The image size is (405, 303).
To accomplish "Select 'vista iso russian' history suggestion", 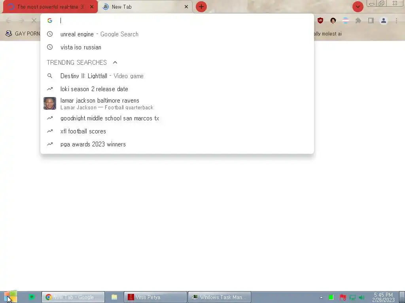I will 177,47.
